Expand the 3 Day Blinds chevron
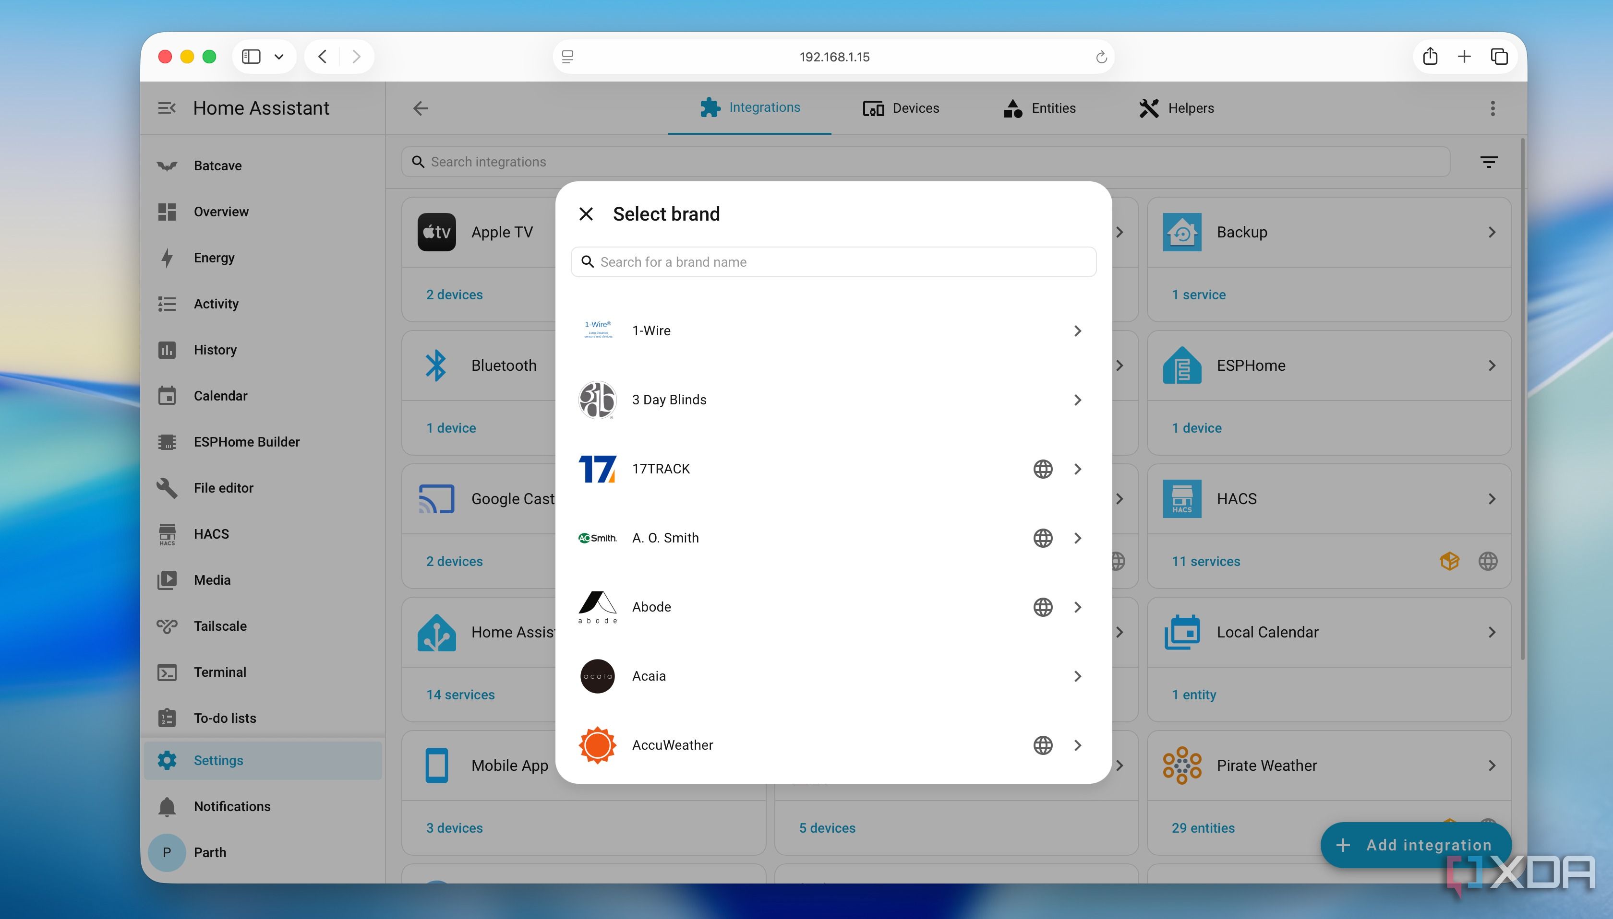 [x=1077, y=400]
